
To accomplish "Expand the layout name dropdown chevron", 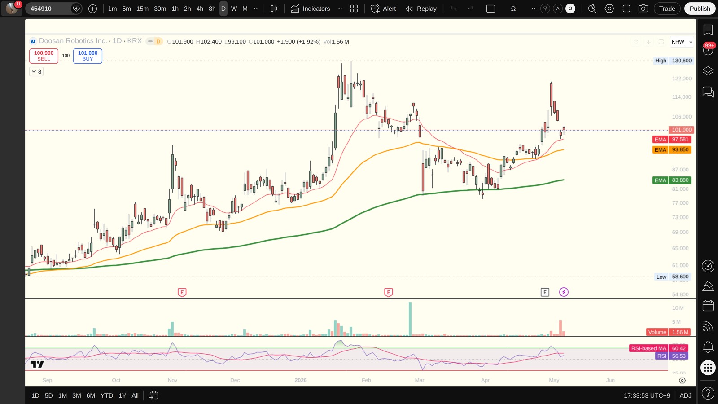I will coord(533,9).
